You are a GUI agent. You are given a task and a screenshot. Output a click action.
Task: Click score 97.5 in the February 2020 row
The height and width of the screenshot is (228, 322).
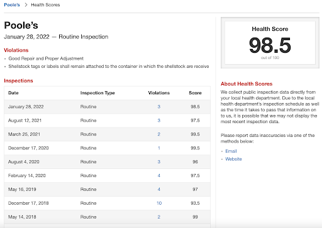click(195, 176)
